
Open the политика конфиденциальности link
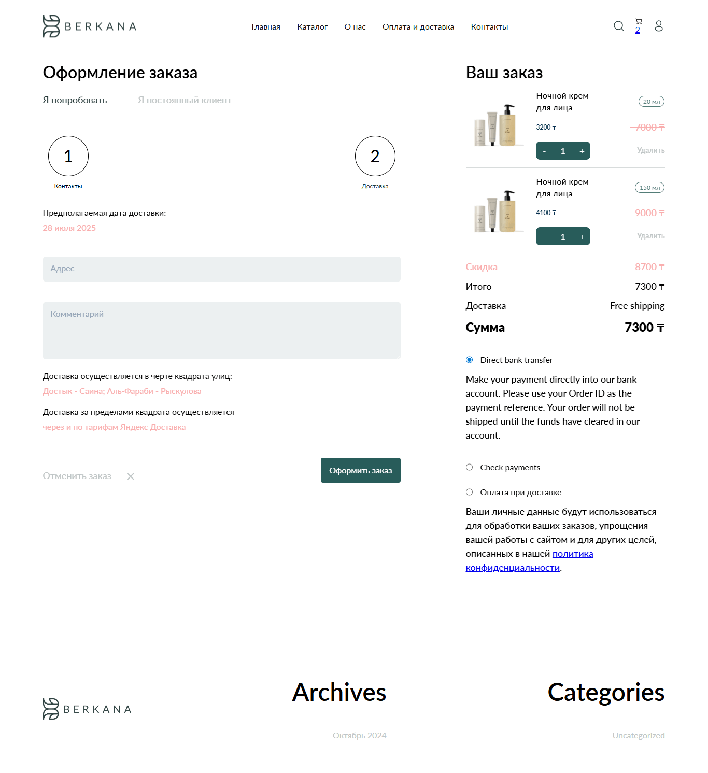573,554
